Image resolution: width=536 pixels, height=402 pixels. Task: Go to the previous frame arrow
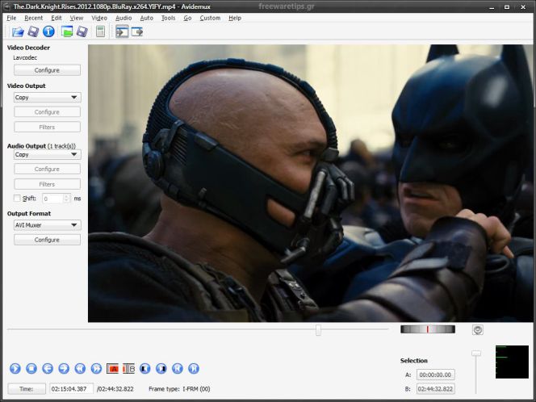tap(48, 368)
